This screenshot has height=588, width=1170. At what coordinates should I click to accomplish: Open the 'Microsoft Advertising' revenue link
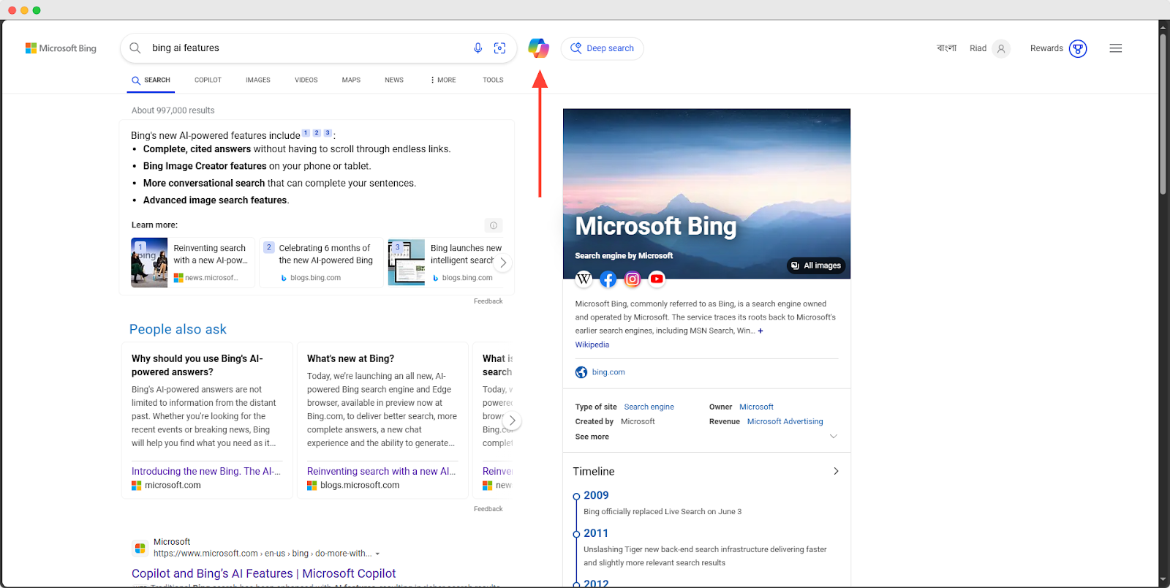coord(785,421)
